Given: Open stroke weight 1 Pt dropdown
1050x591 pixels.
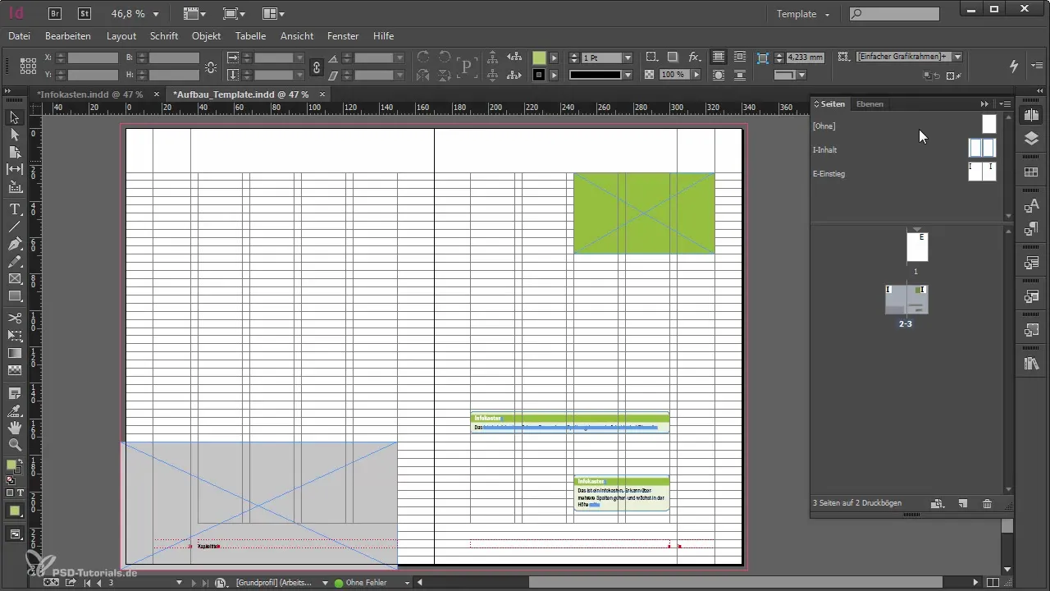Looking at the screenshot, I should [x=628, y=57].
